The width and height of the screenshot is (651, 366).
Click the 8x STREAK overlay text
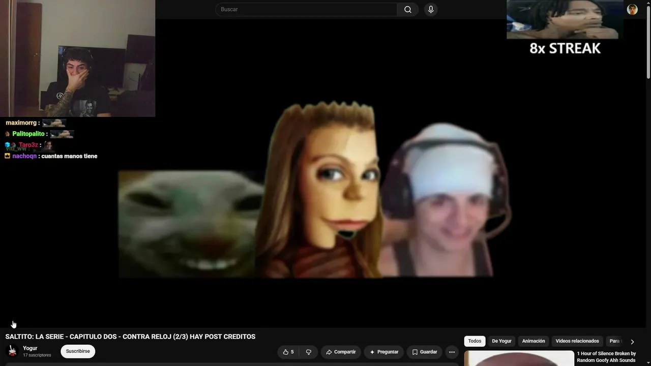tap(565, 48)
